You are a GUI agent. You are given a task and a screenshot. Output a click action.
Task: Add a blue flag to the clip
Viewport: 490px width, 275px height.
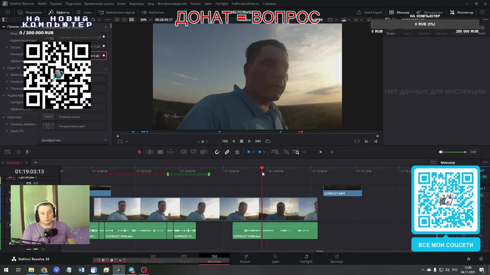pos(248,152)
